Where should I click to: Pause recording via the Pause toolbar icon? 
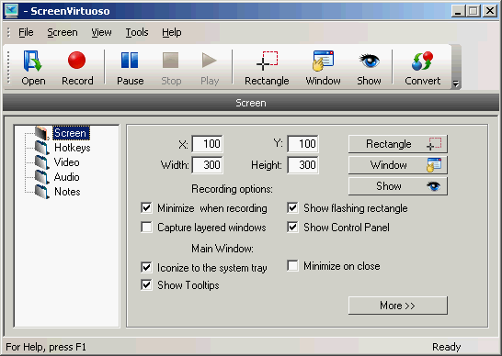click(x=130, y=68)
